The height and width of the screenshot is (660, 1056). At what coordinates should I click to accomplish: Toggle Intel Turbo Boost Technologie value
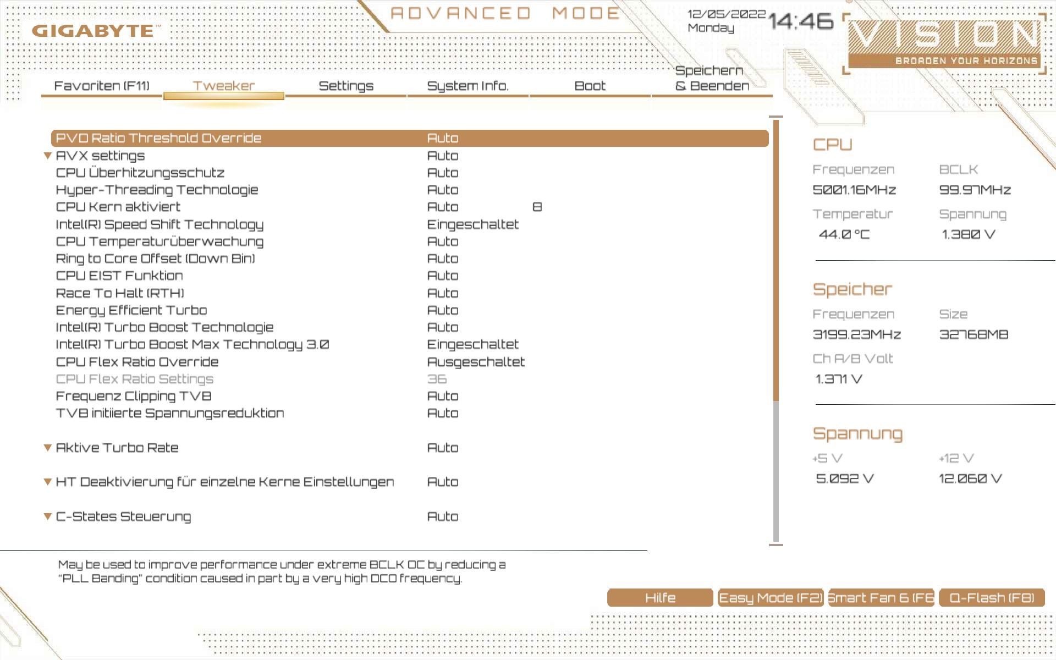(443, 327)
